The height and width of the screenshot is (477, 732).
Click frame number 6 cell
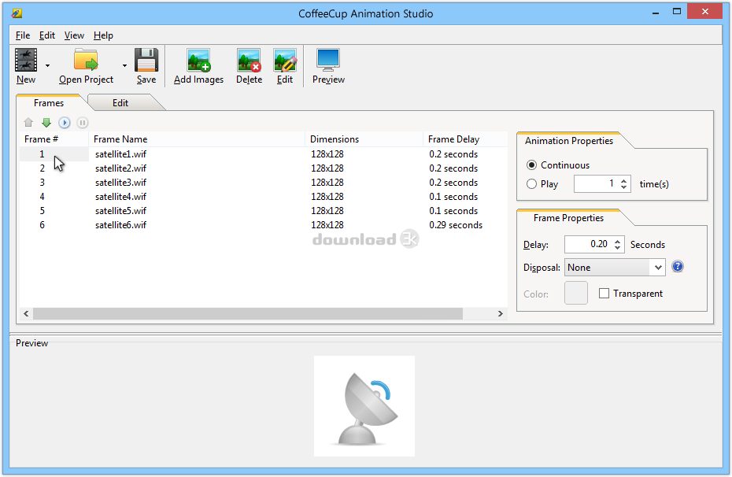pos(42,225)
